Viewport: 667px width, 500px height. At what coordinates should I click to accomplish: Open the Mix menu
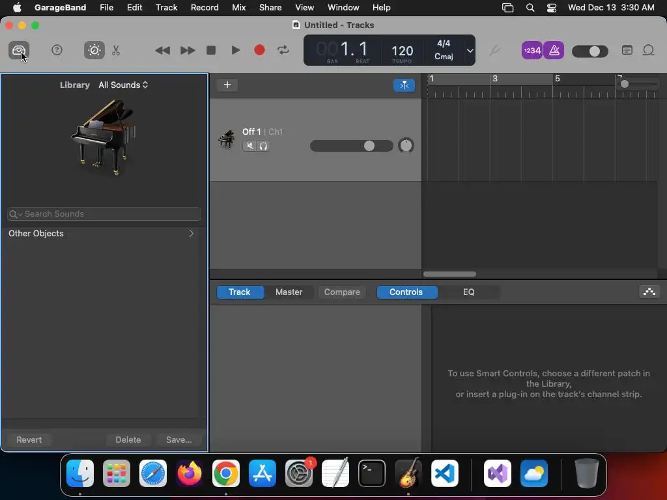pos(238,8)
